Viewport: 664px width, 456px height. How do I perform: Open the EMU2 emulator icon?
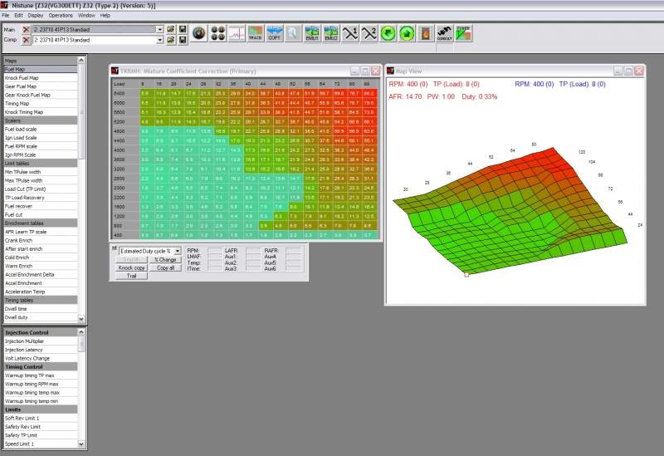coord(331,34)
